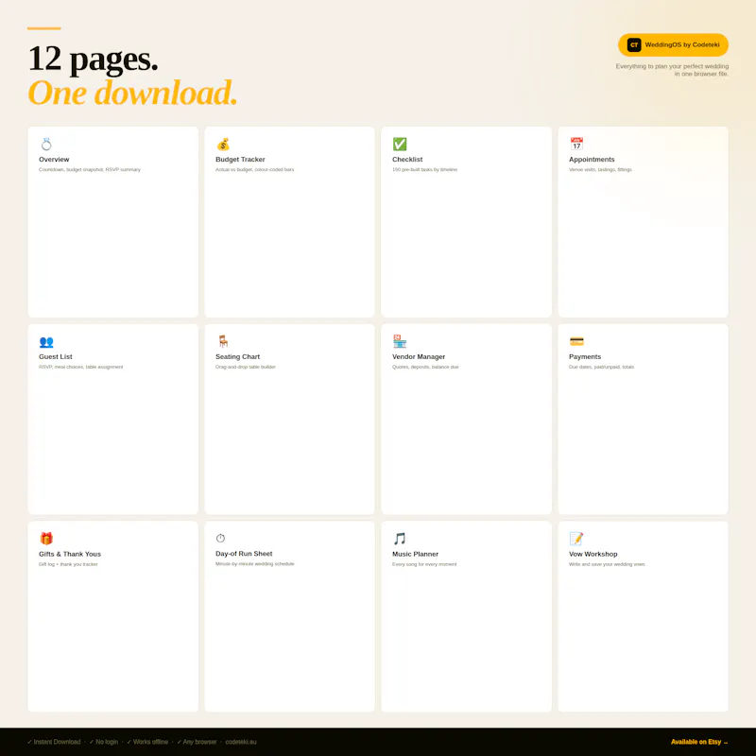
Task: Click 'Gift log + thank you tracker' text
Action: (x=68, y=564)
